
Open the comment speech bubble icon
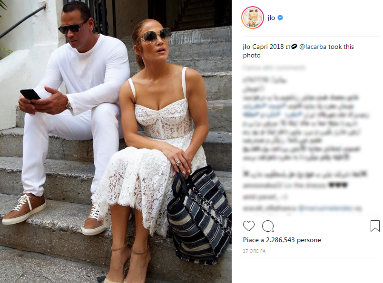click(268, 226)
